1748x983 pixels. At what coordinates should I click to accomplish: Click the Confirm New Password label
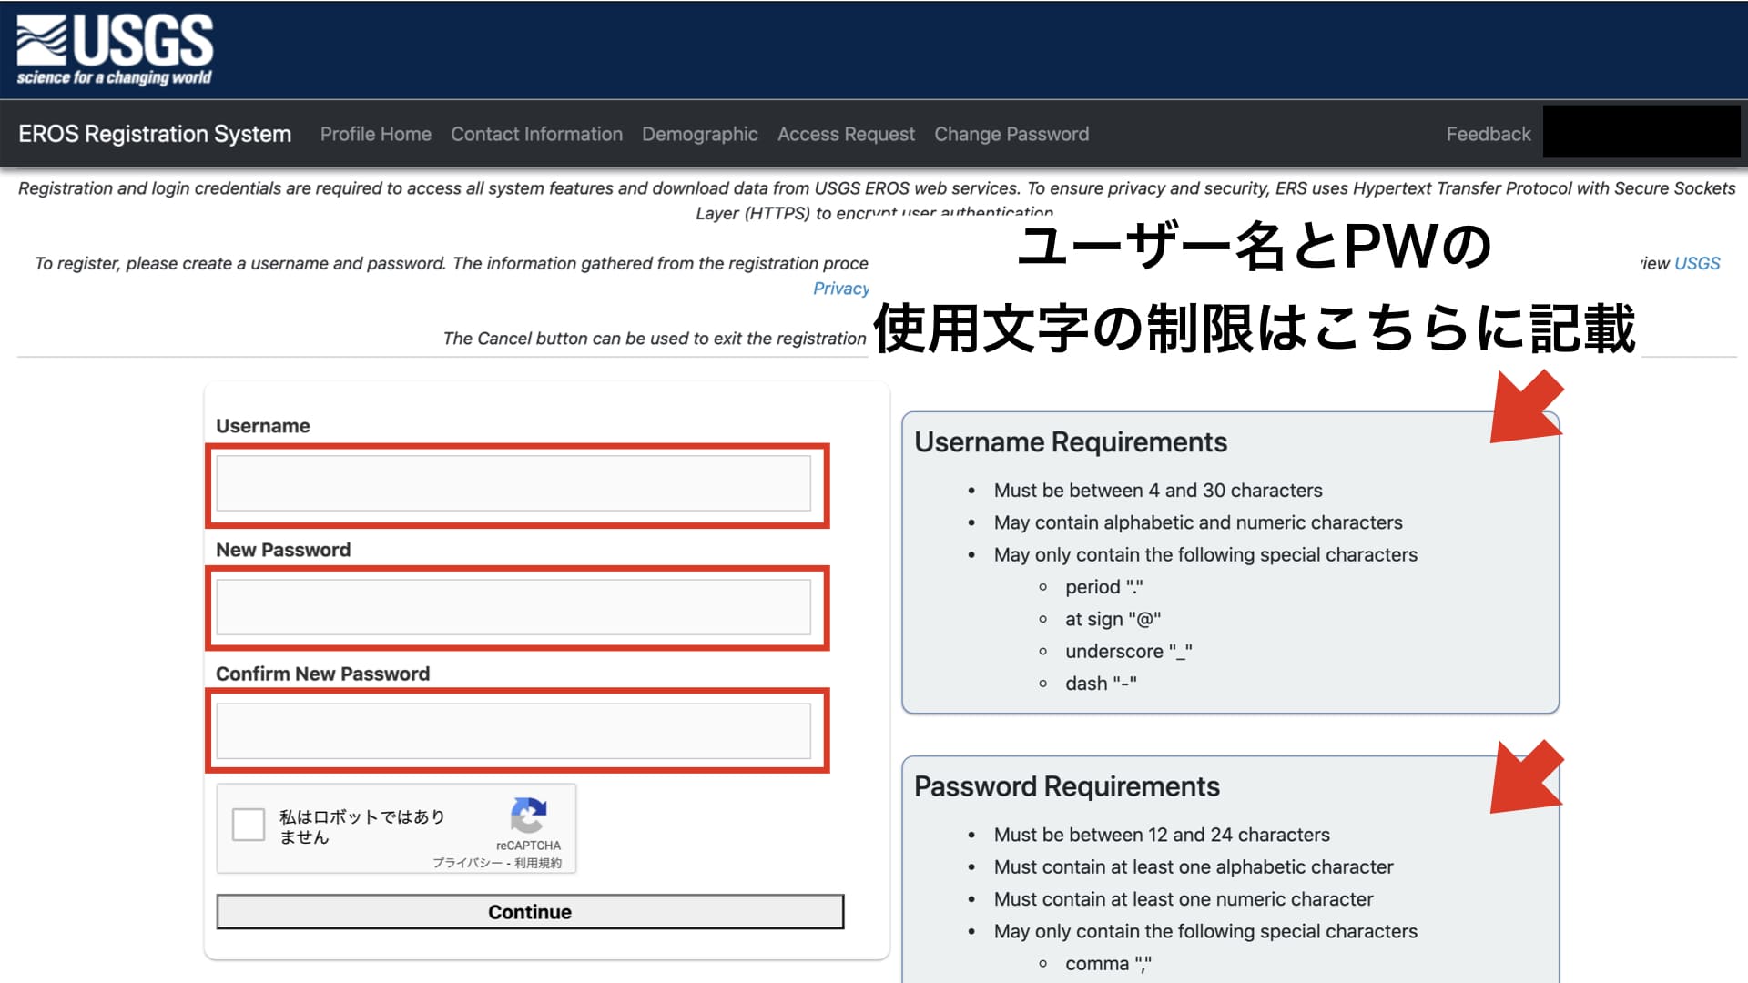point(323,674)
